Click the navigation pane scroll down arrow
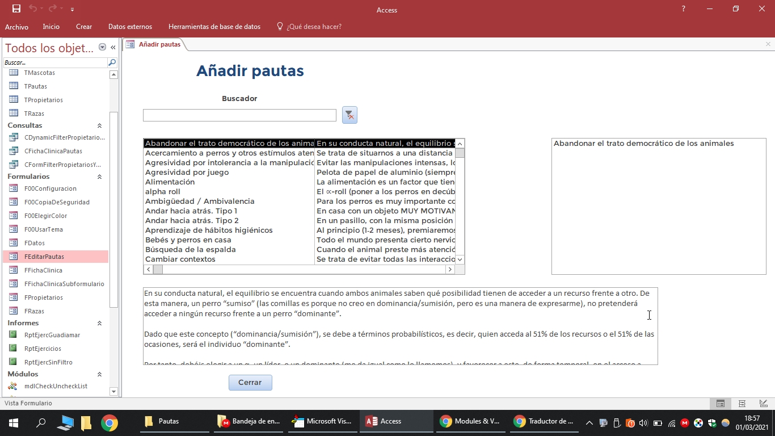The width and height of the screenshot is (775, 436). pos(113,391)
